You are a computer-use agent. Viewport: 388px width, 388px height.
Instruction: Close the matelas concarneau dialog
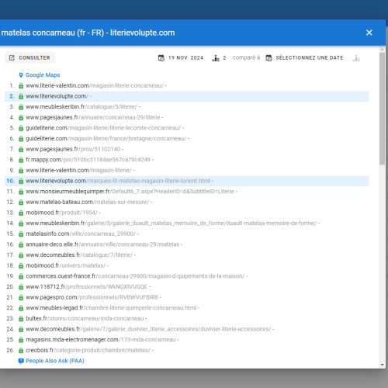point(369,33)
